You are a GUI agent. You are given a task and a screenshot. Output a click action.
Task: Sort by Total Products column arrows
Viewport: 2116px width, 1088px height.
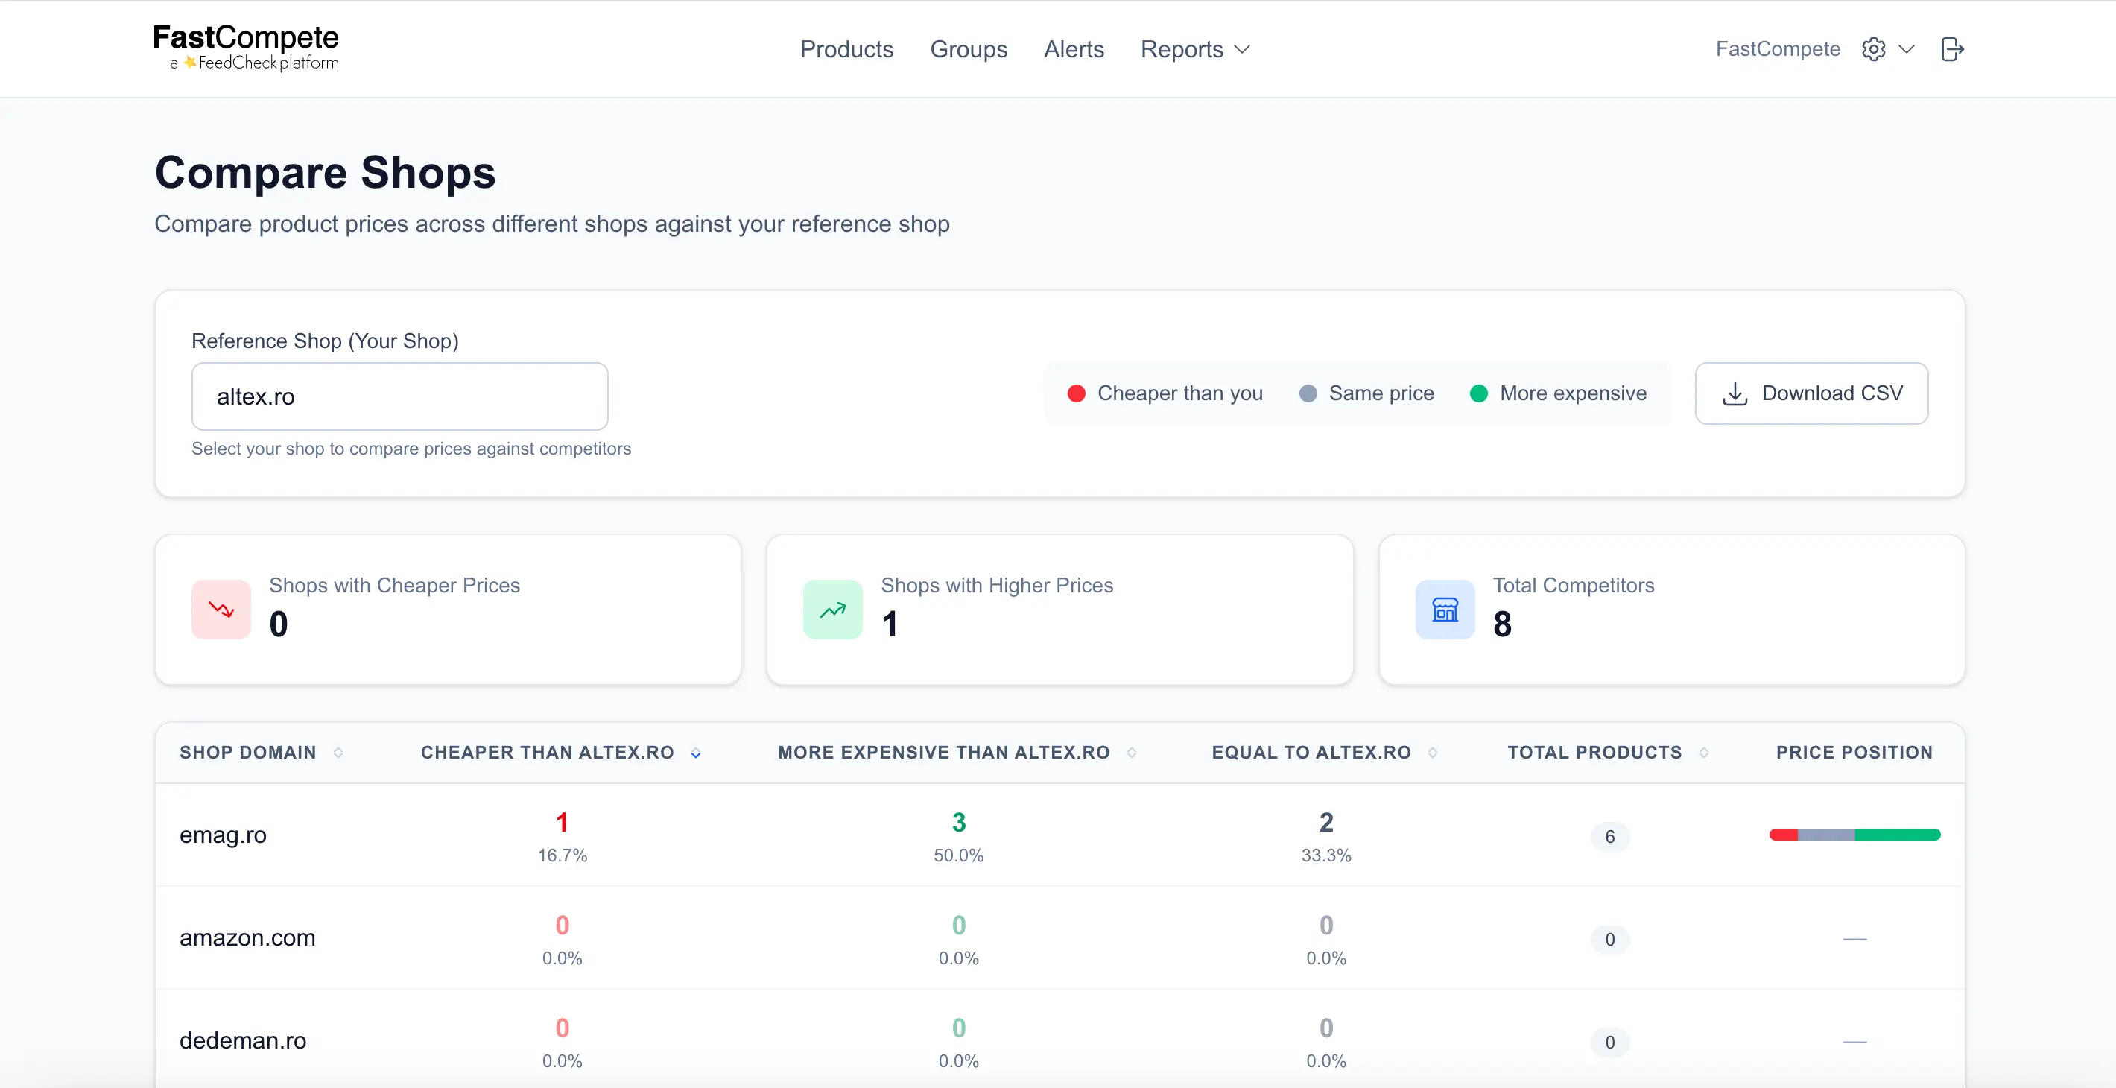pos(1704,753)
